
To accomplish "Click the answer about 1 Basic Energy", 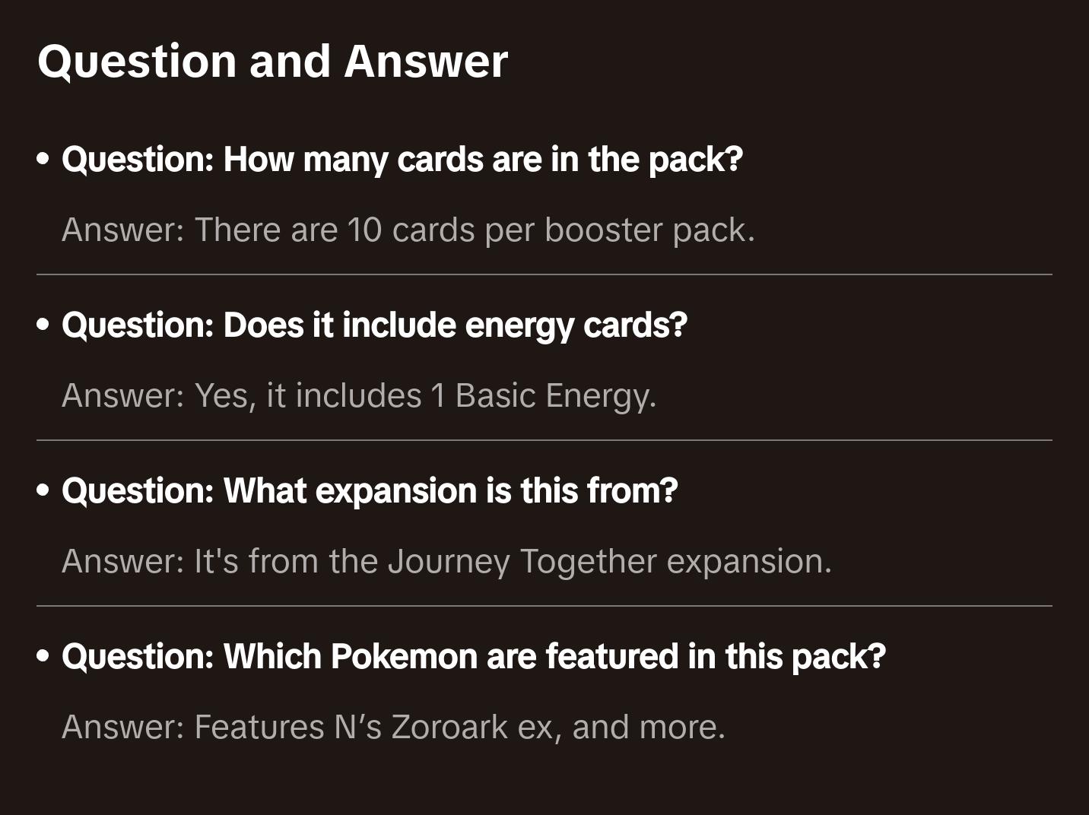I will pos(358,395).
